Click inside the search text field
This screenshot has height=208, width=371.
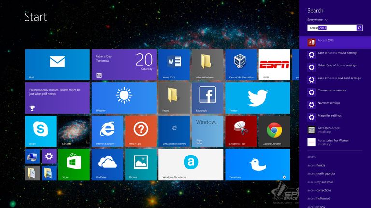[332, 28]
